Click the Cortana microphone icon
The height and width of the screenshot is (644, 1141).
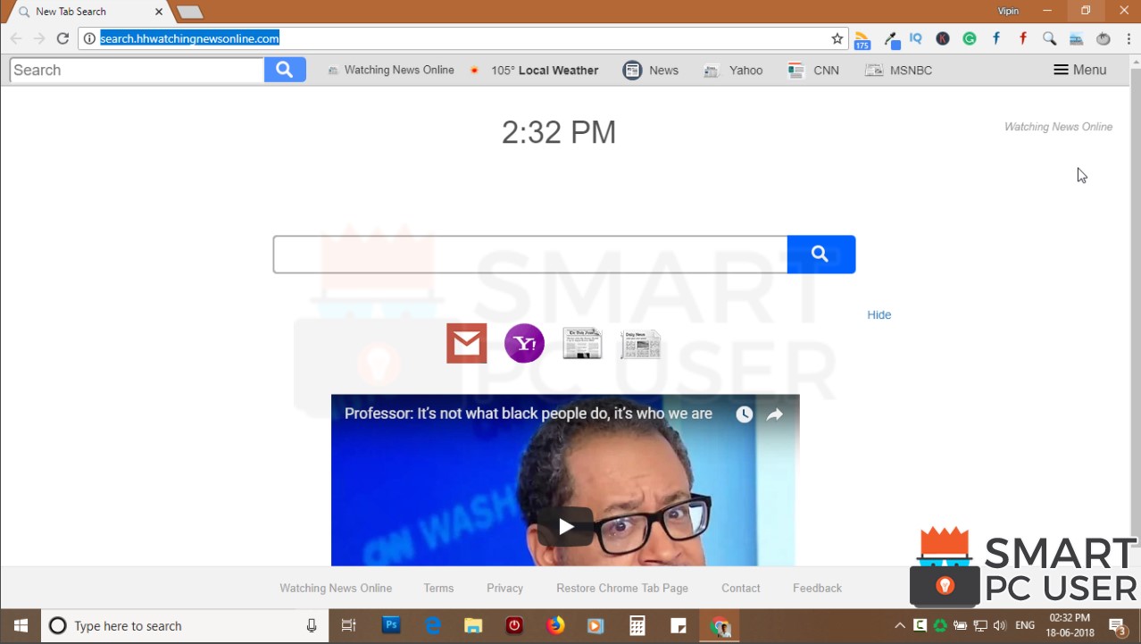coord(312,625)
